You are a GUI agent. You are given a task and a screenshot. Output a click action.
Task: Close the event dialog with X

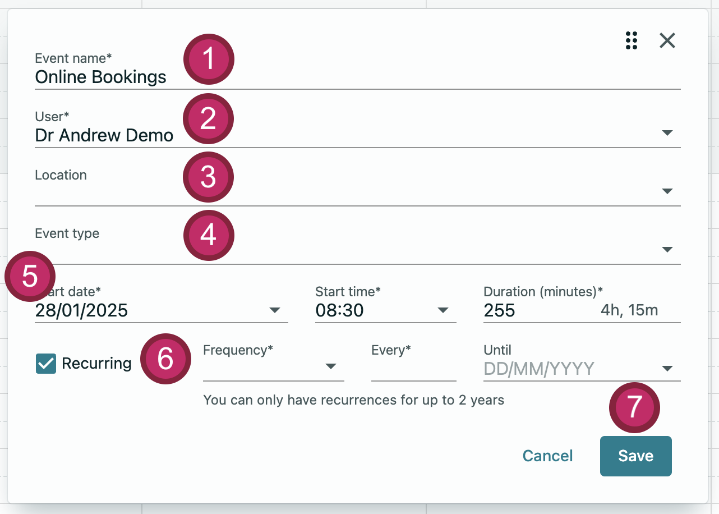tap(667, 40)
